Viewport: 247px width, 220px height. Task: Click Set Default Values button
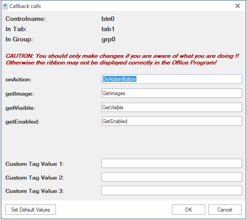pos(31,210)
